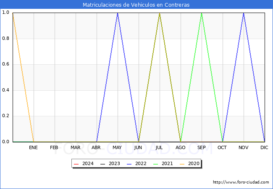
Task: Click the 0.8 y-axis value
Action: 5,38
